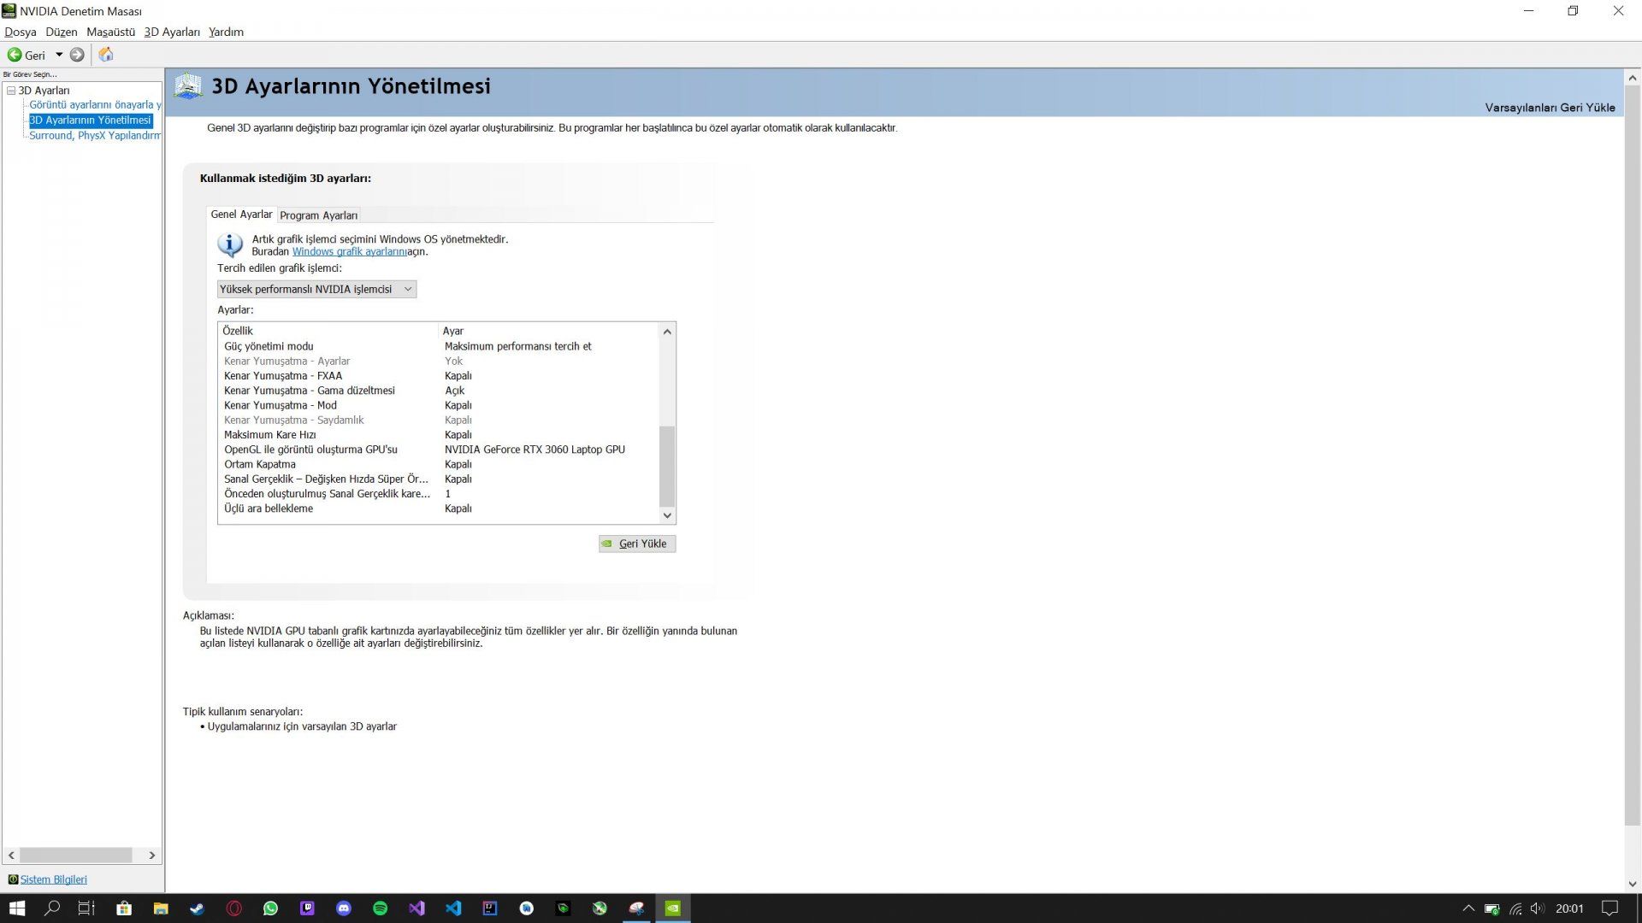Open the 3D Ayarları menu
Viewport: 1642px width, 923px height.
[x=171, y=32]
